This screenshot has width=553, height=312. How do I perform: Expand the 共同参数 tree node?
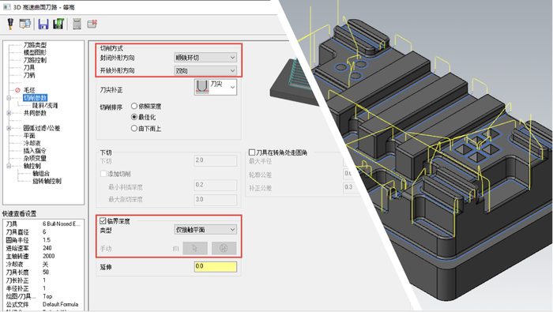[x=9, y=113]
